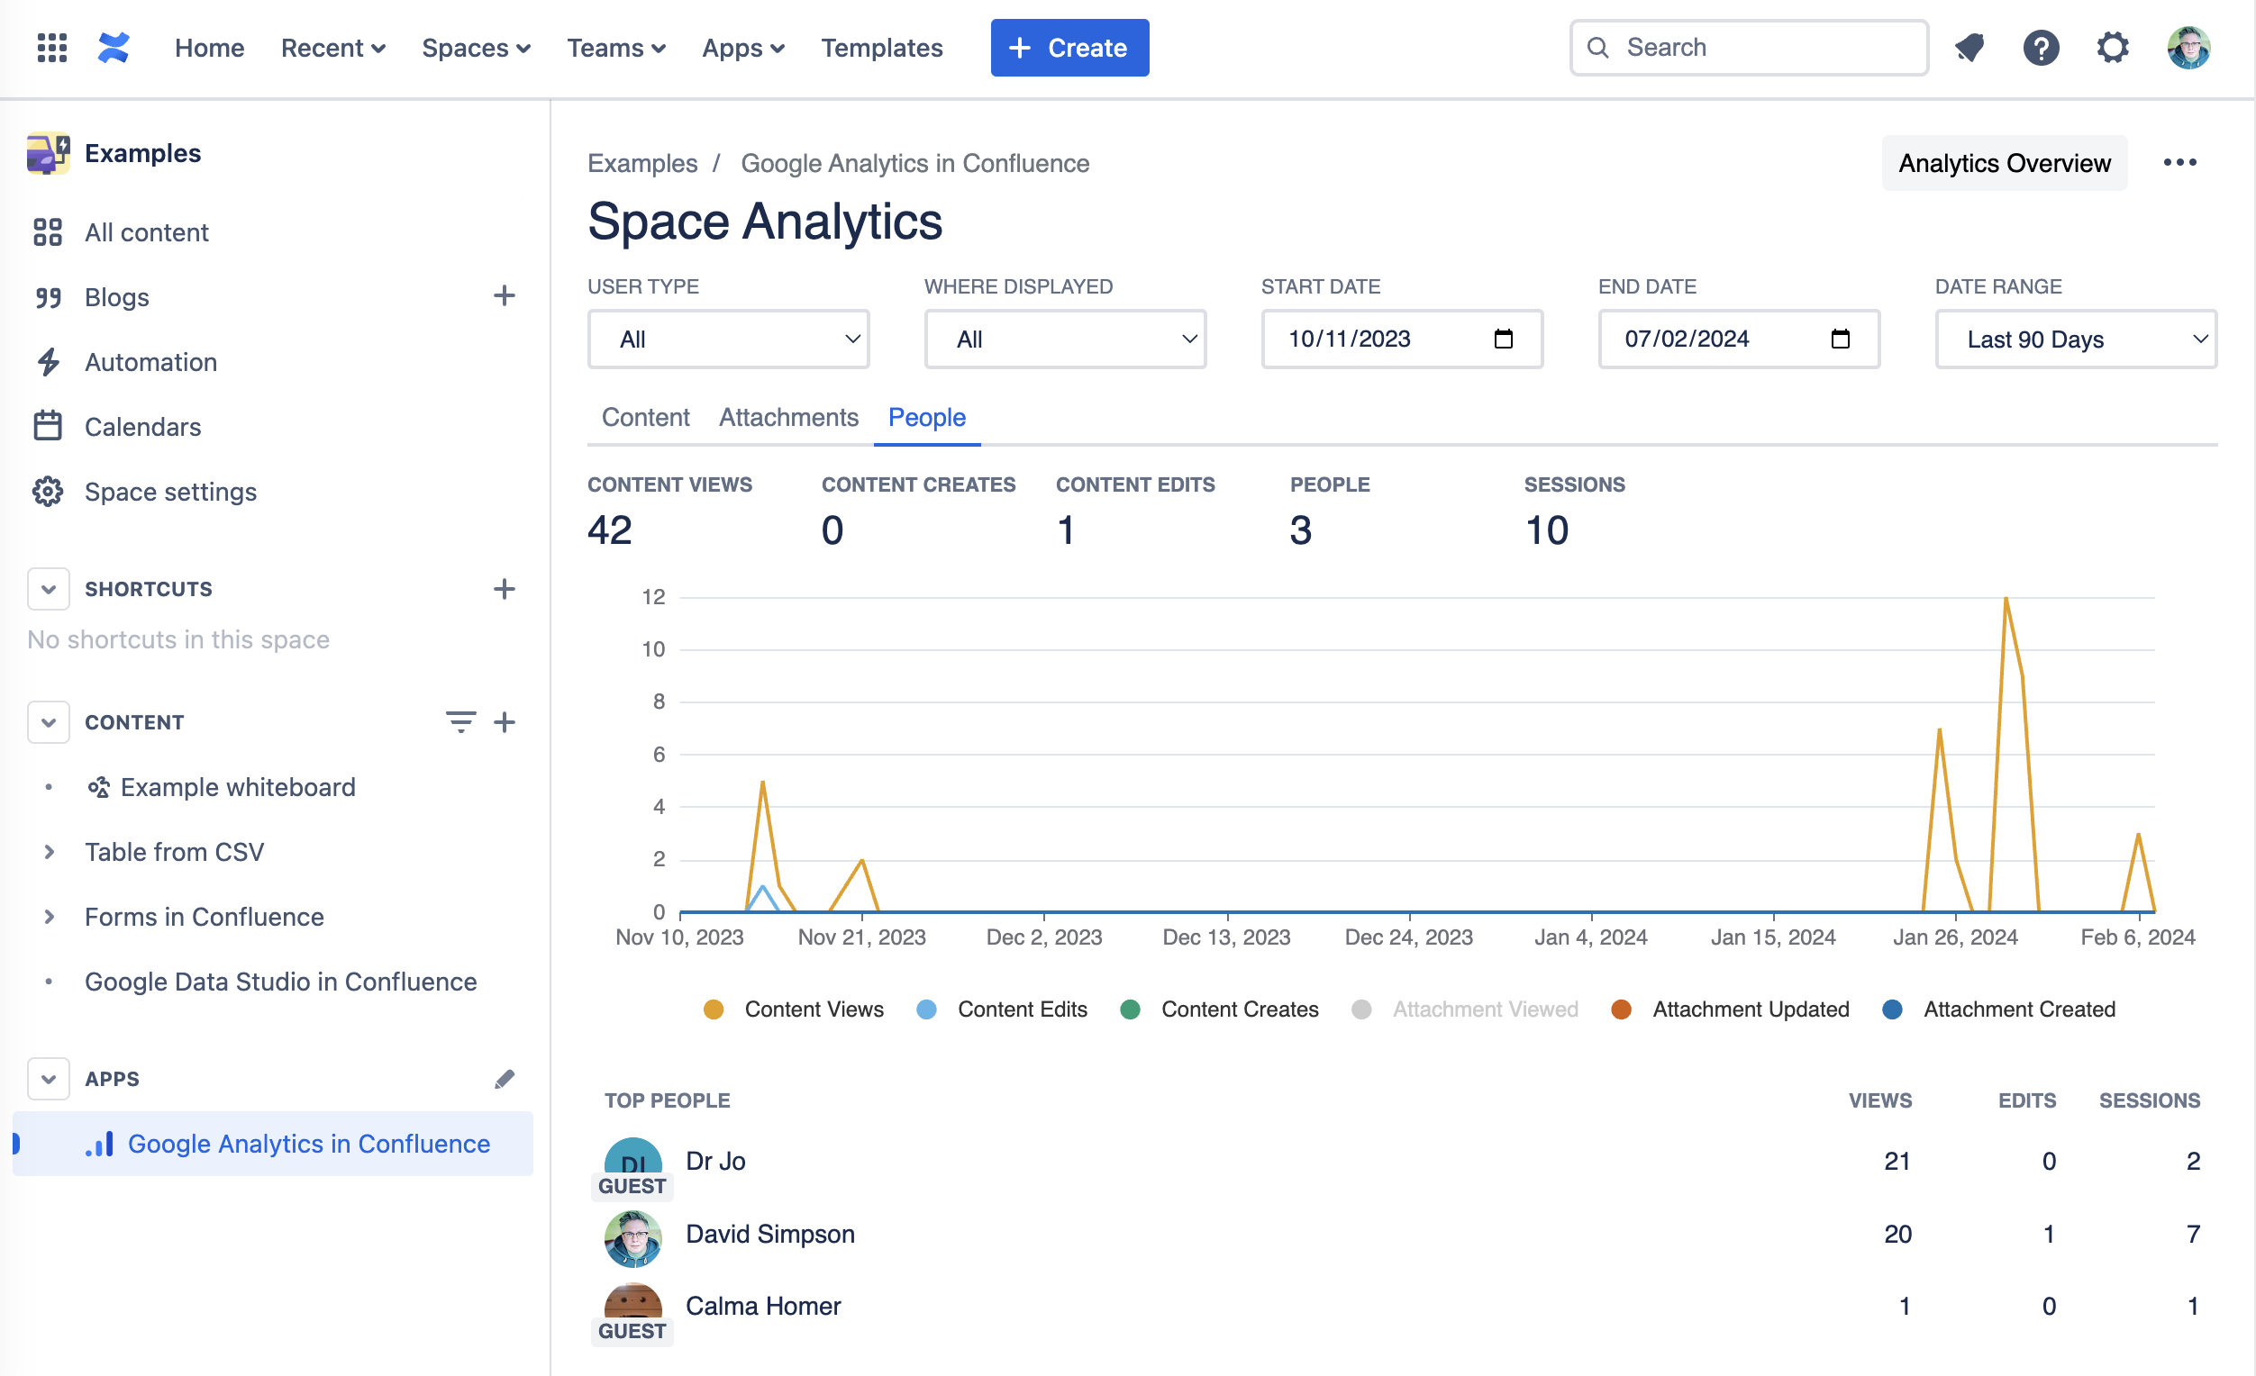
Task: Open the help question mark icon
Action: point(2041,48)
